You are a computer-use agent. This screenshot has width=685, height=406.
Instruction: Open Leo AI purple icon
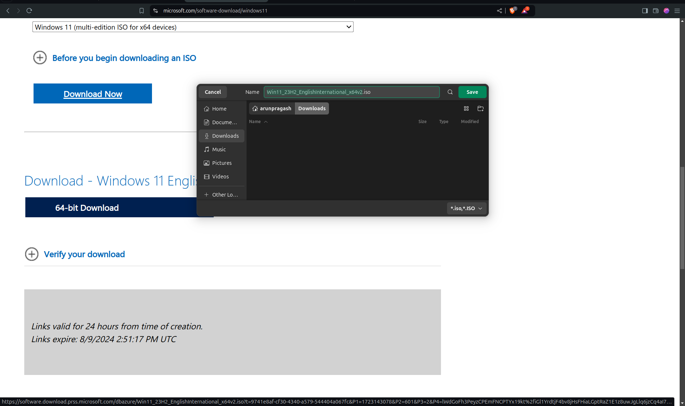click(x=666, y=11)
